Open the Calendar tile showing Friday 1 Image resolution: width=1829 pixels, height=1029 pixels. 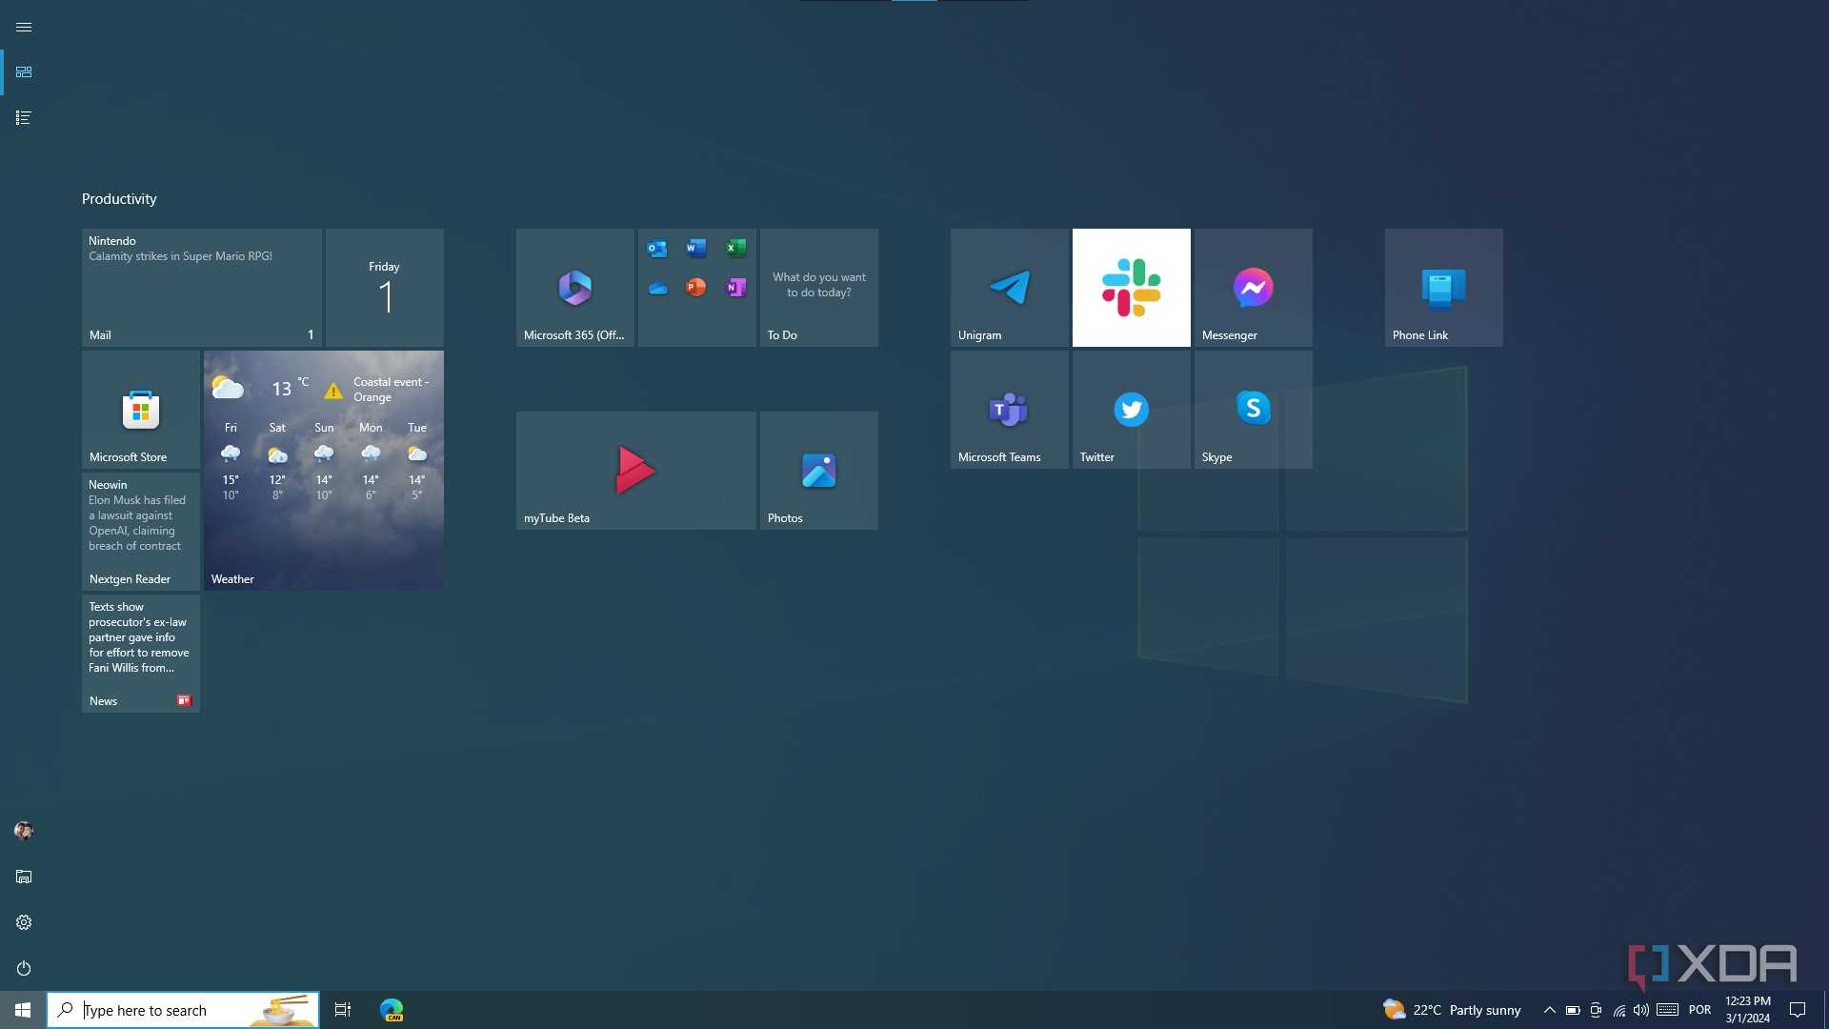(384, 288)
